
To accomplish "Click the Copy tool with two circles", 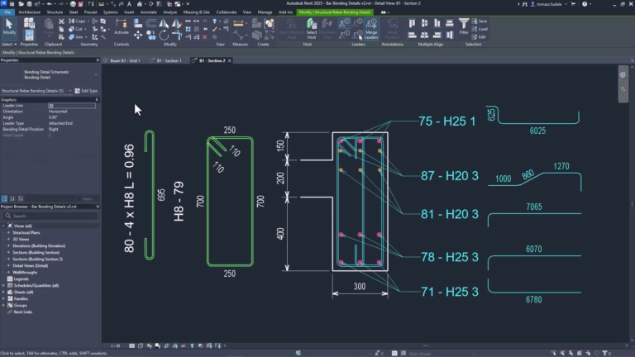I will click(x=151, y=36).
